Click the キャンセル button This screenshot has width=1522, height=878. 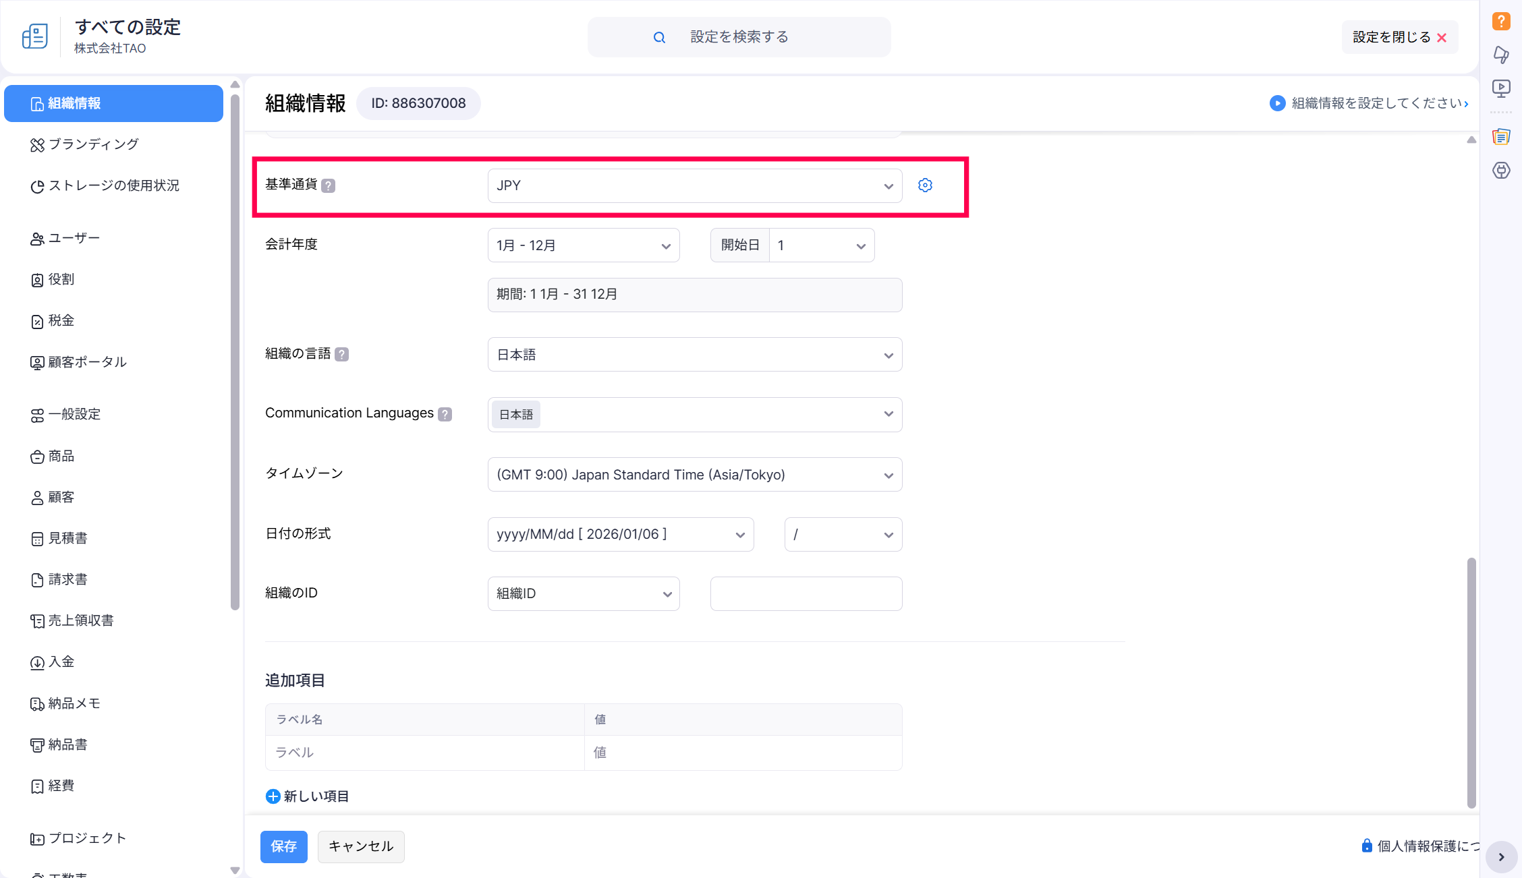pos(360,846)
